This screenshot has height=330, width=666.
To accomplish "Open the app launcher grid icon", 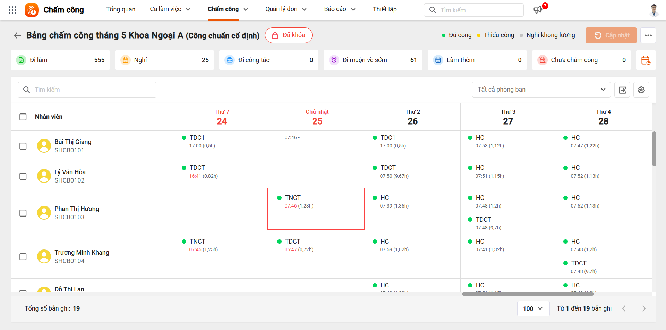I will [x=12, y=10].
